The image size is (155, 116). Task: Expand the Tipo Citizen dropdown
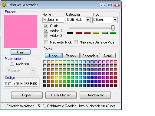coord(115,20)
